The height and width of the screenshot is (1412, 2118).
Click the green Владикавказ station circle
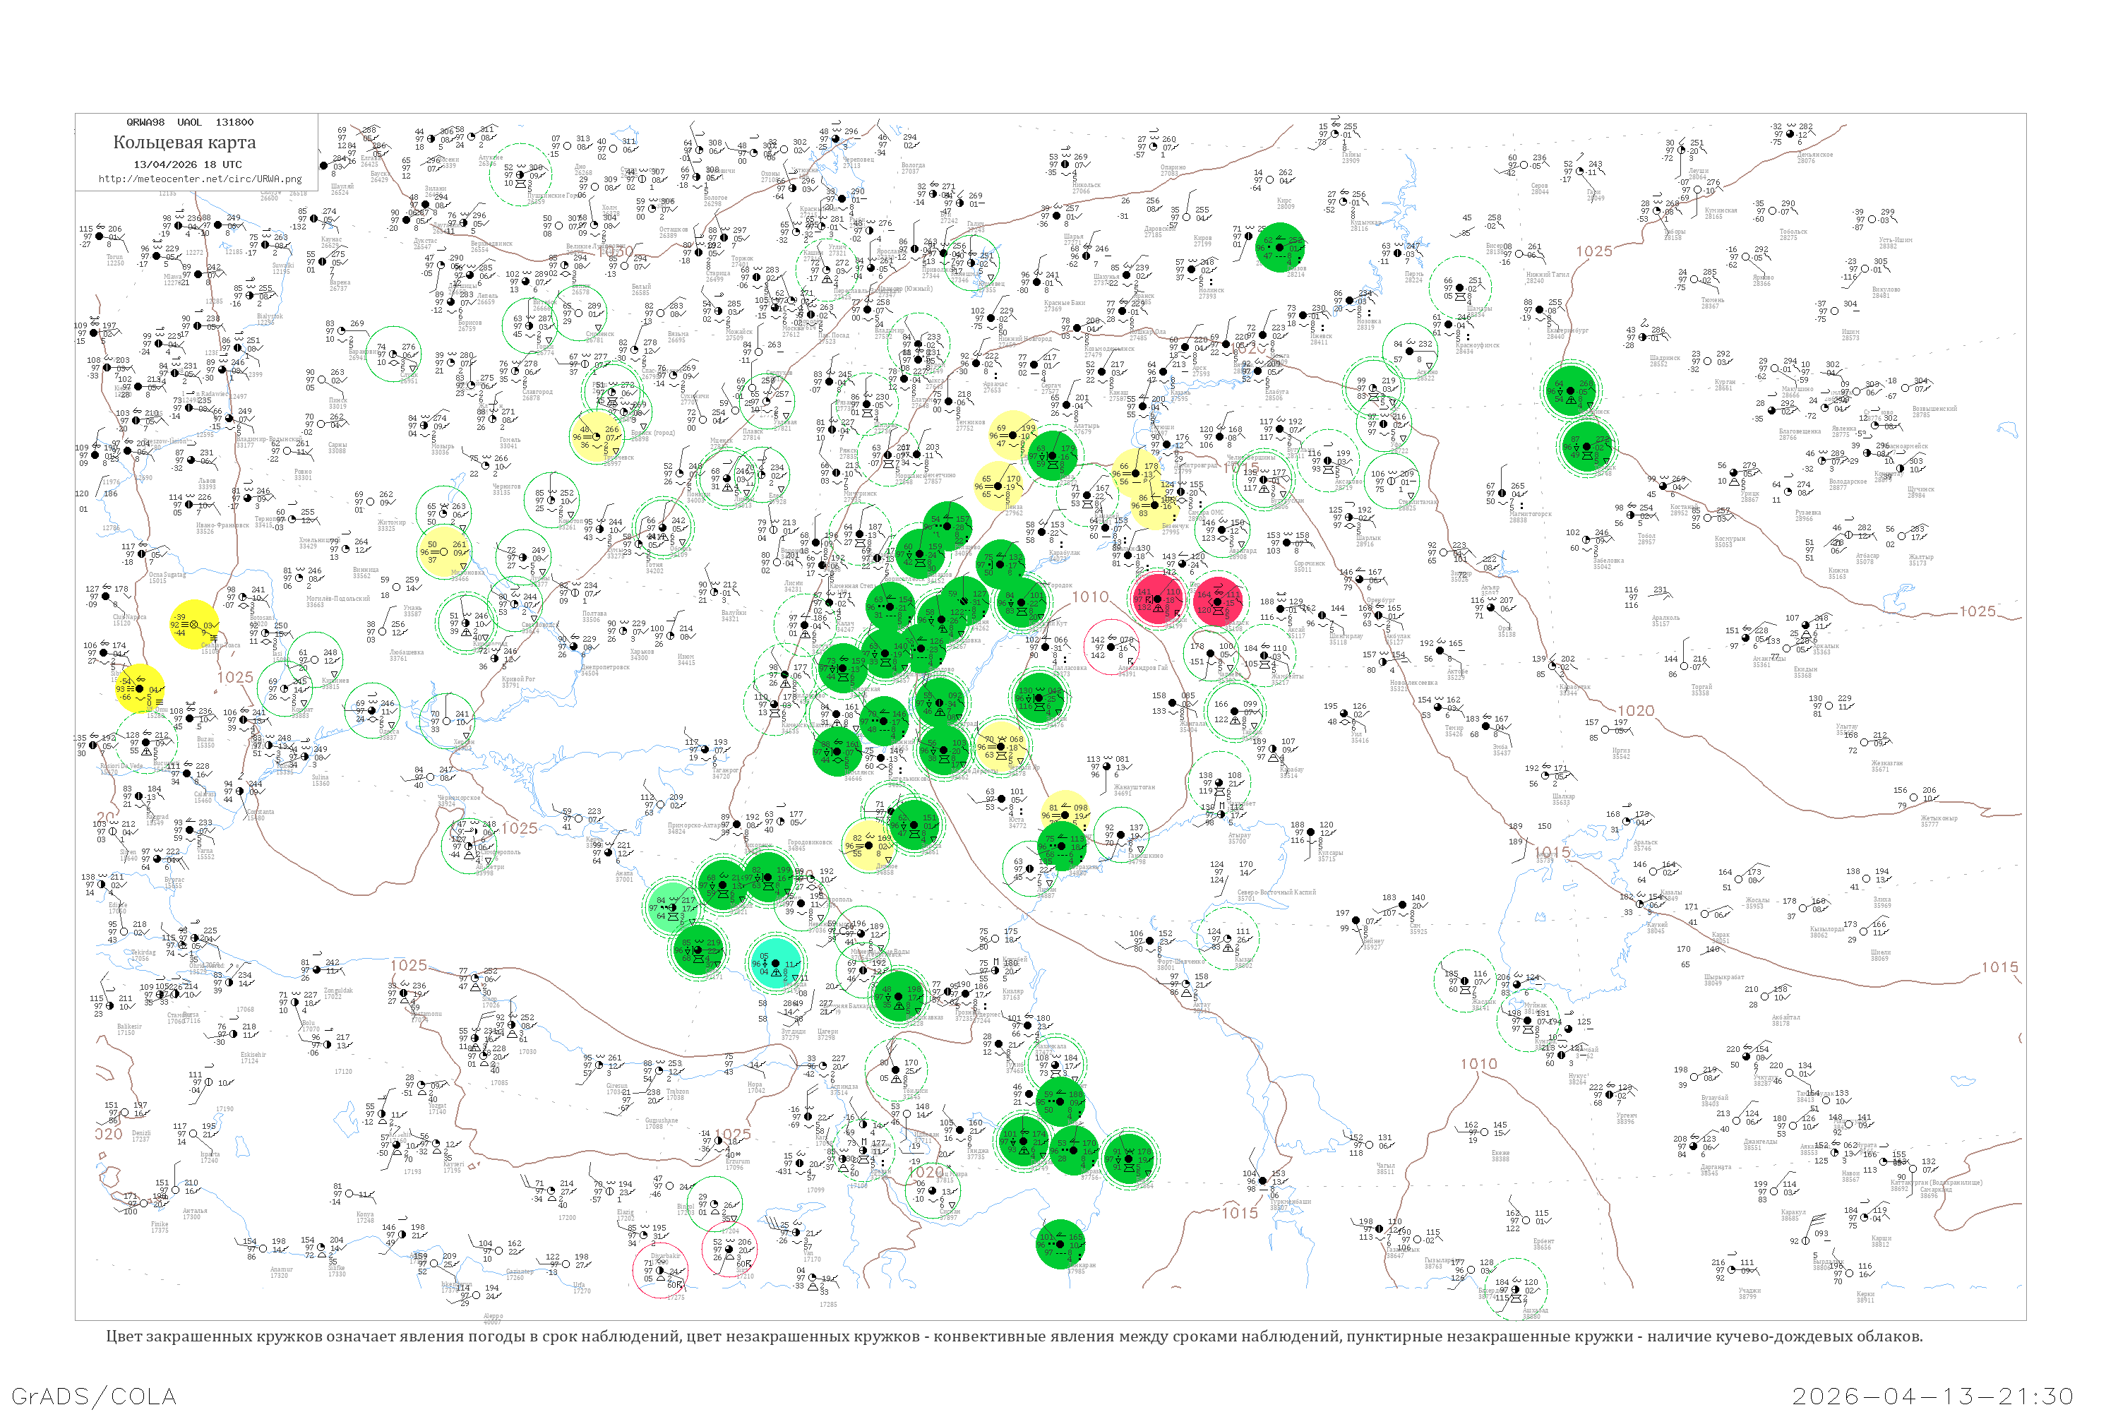point(899,996)
